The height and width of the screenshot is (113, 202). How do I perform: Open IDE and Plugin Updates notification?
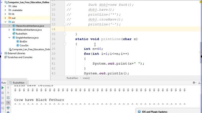[155, 112]
